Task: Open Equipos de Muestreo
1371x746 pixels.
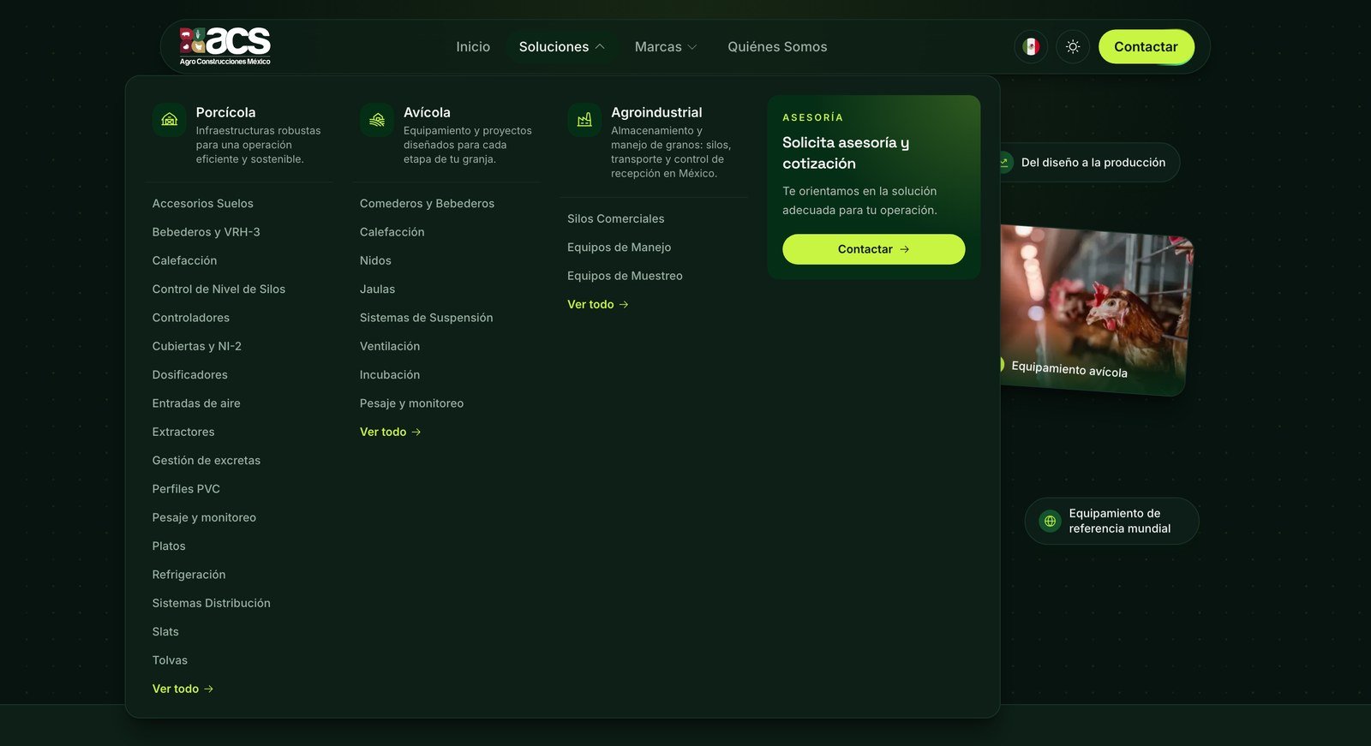Action: 625,276
